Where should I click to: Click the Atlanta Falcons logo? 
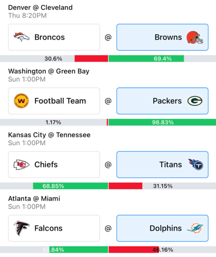(21, 228)
